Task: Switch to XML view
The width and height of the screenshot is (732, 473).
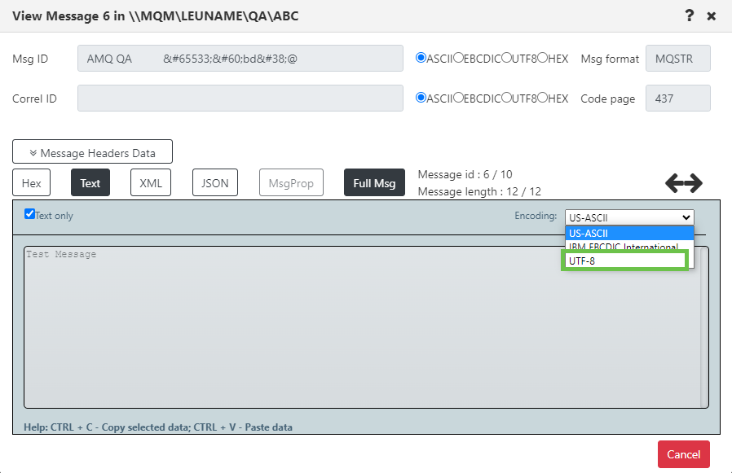Action: [151, 183]
